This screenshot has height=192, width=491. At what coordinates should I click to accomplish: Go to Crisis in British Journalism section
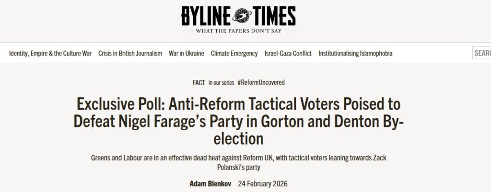coord(130,54)
